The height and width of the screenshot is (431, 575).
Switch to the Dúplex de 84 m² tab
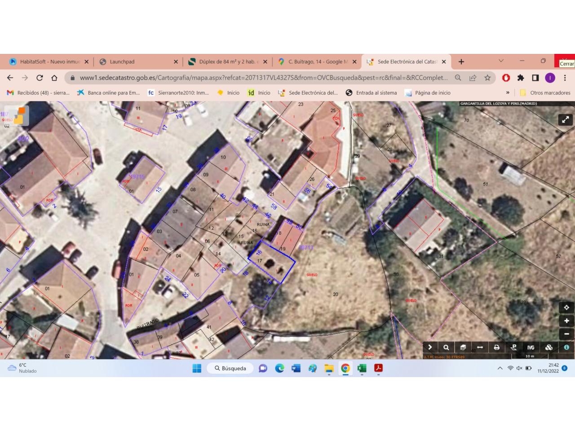pos(227,62)
